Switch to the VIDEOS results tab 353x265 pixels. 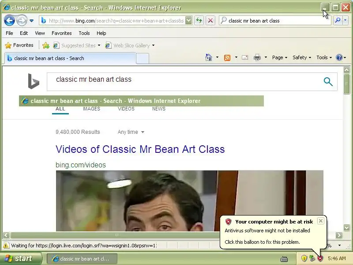(126, 109)
